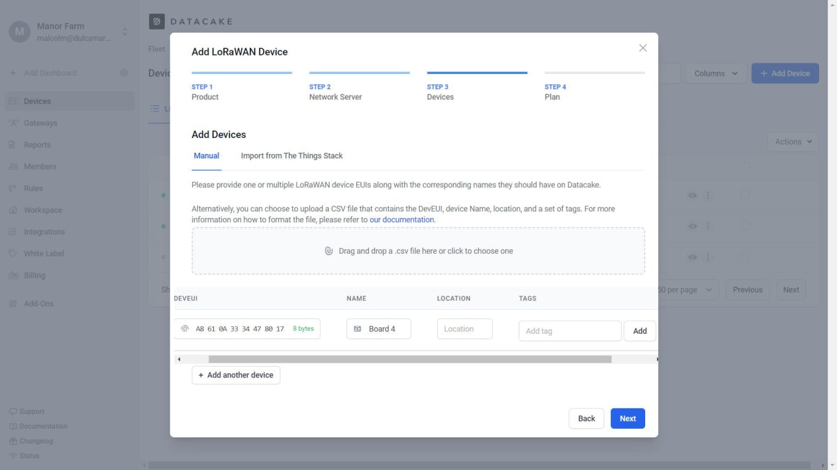
Task: Open Gateways from the sidebar
Action: 40,123
